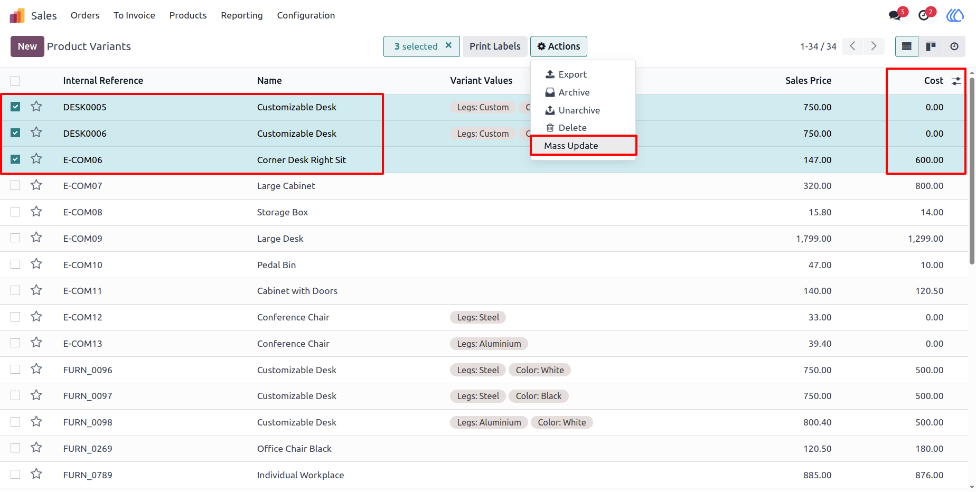Check the E-COM07 row checkbox
This screenshot has height=492, width=976.
(15, 185)
